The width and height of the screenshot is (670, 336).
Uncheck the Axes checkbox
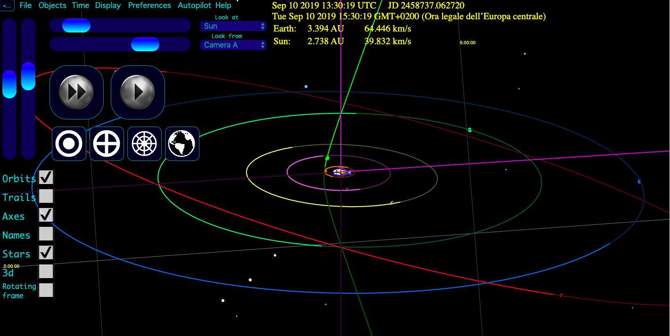click(46, 215)
